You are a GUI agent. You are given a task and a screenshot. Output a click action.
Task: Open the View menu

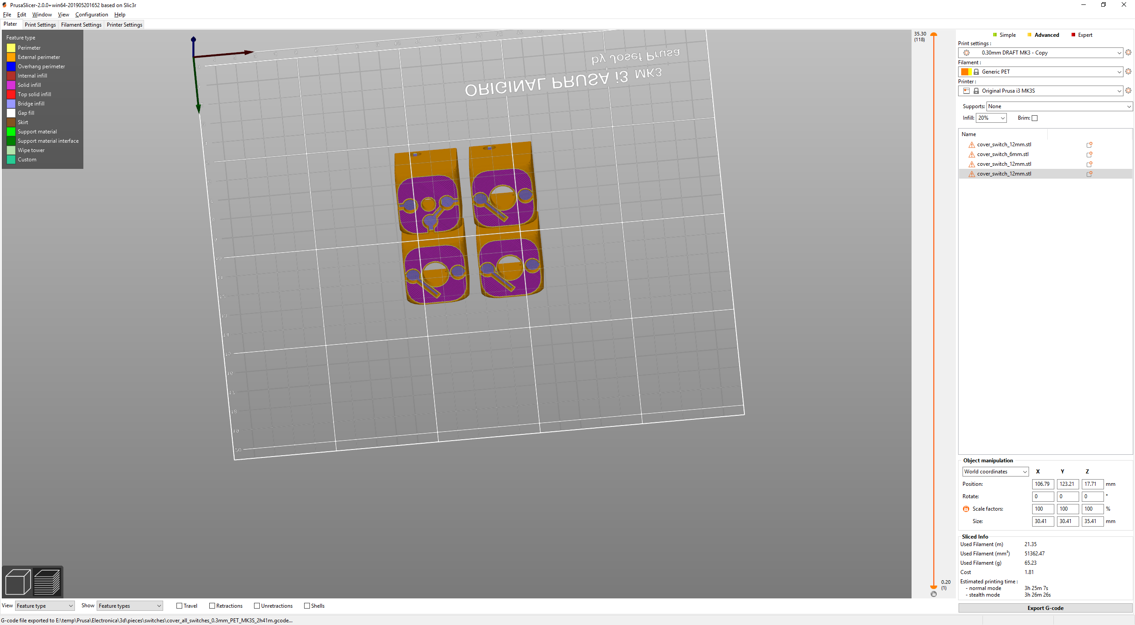pos(63,15)
